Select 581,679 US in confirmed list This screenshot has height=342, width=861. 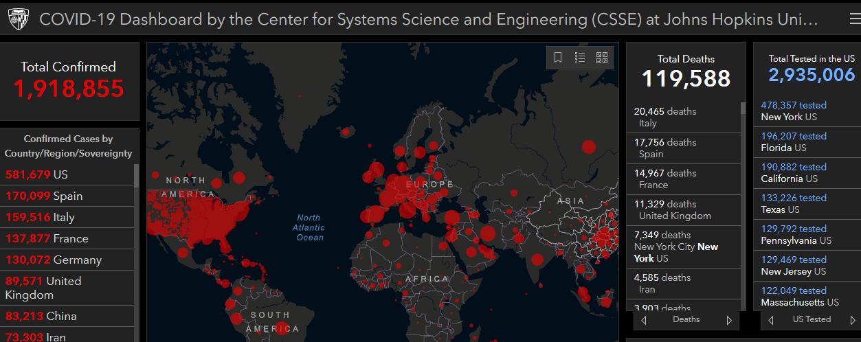pos(67,174)
